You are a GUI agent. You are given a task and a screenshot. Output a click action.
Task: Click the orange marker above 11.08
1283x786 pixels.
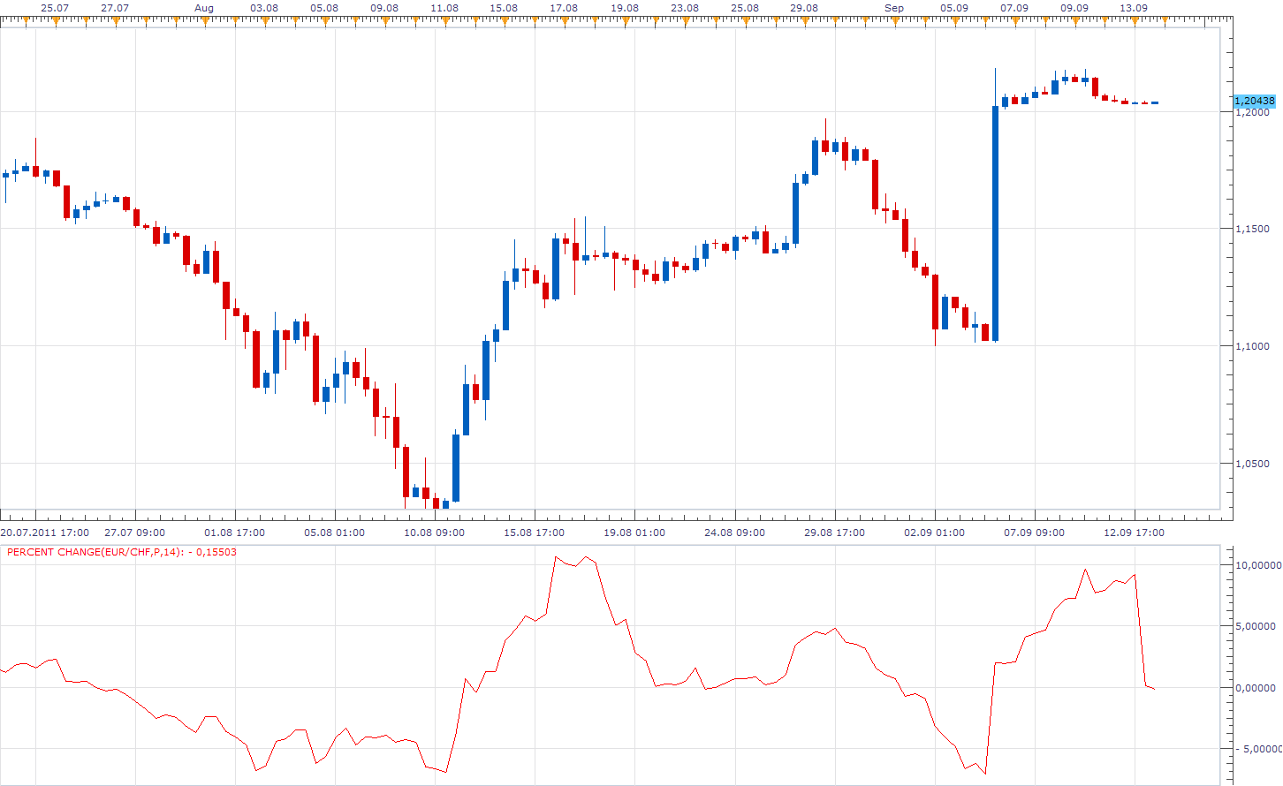(444, 22)
